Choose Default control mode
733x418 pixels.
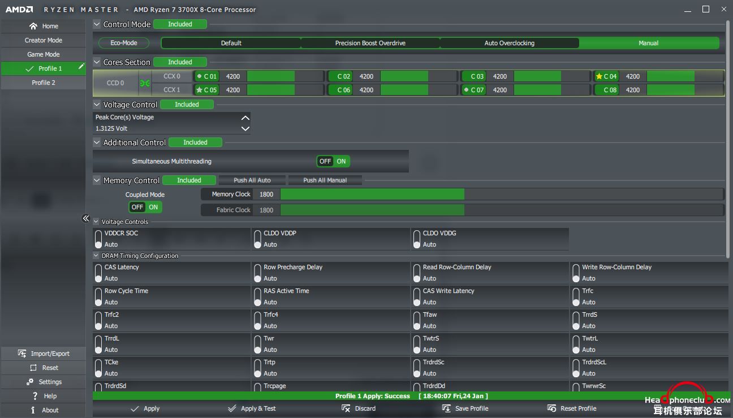click(231, 43)
